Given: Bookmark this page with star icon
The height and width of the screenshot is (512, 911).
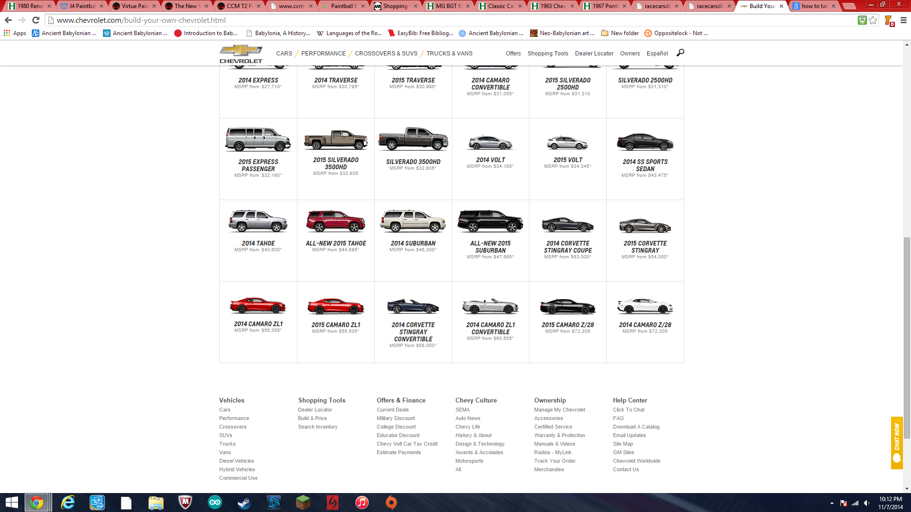Looking at the screenshot, I should [x=873, y=20].
